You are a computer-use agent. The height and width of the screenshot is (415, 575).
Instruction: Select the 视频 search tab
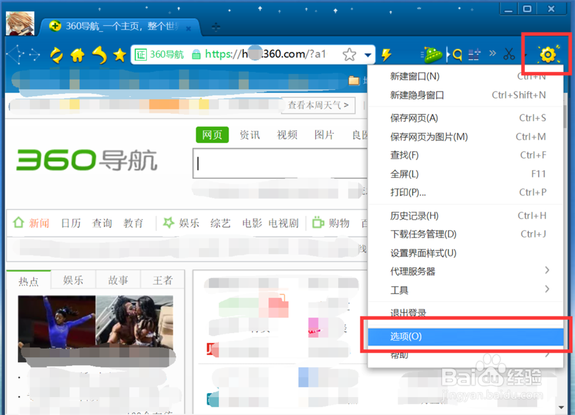click(287, 135)
